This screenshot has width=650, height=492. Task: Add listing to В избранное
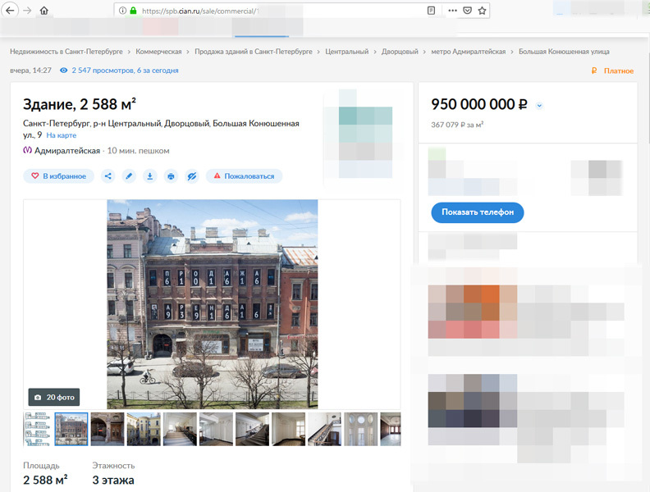tap(58, 176)
